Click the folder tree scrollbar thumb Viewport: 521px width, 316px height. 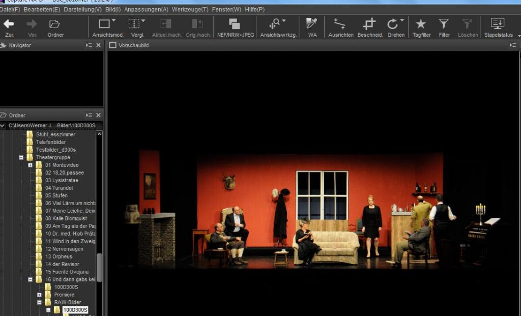coord(99,268)
